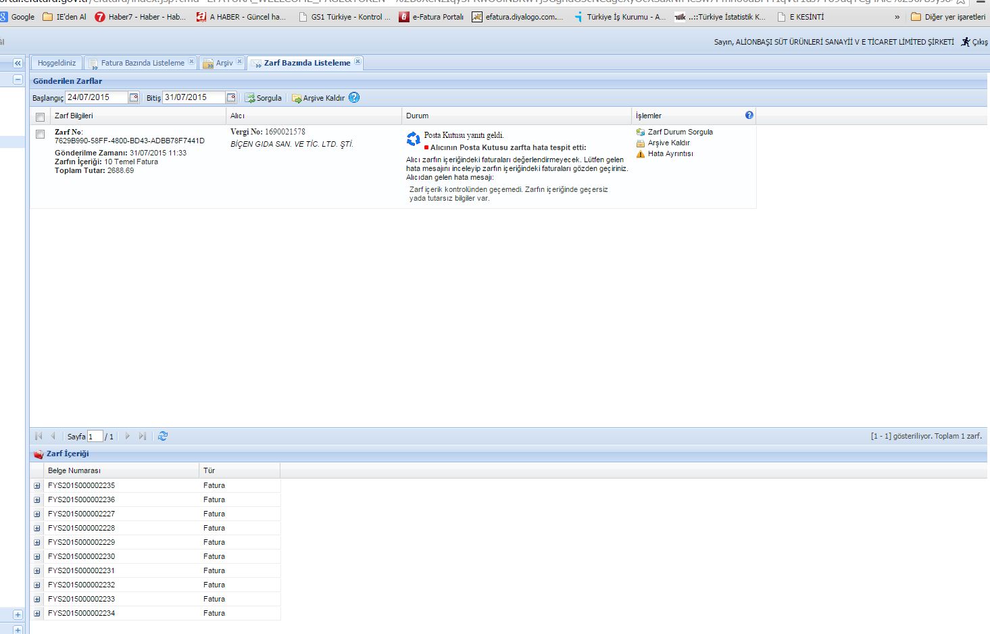Switch to the Fatura Bazında Listeleme tab
The image size is (990, 634).
tap(142, 63)
